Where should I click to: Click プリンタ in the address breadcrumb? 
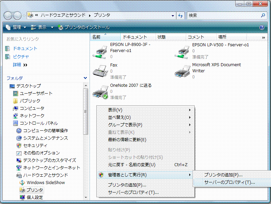pos(102,15)
